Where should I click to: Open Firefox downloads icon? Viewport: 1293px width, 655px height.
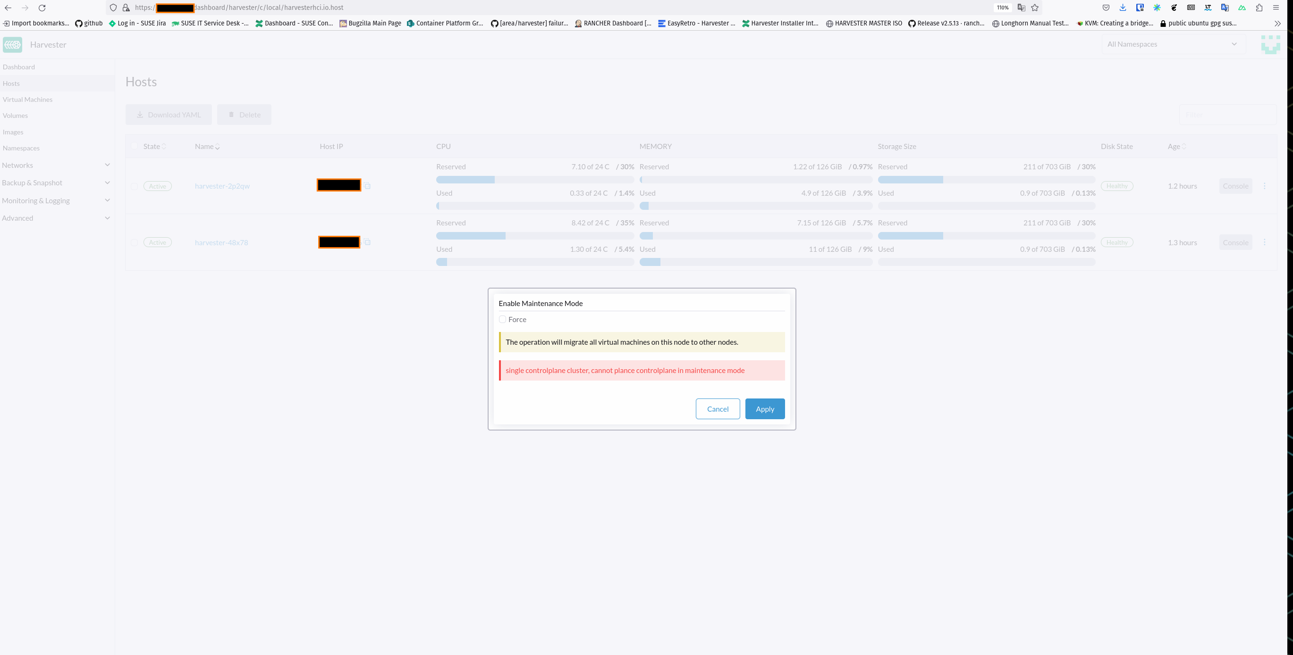[1123, 8]
